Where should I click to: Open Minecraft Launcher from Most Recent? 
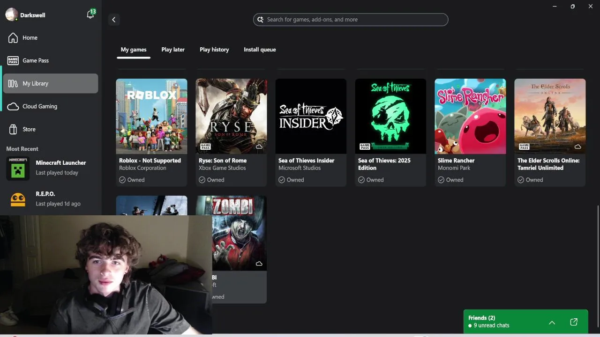[x=51, y=168]
